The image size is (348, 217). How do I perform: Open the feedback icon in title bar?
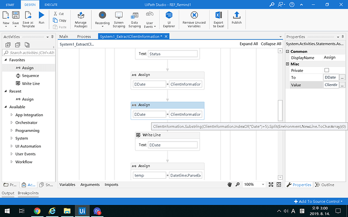click(281, 5)
